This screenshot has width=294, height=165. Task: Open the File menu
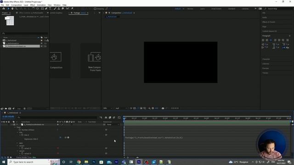(x=2, y=5)
